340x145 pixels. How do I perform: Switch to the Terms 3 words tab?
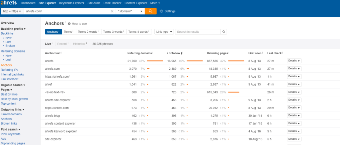pyautogui.click(x=114, y=32)
